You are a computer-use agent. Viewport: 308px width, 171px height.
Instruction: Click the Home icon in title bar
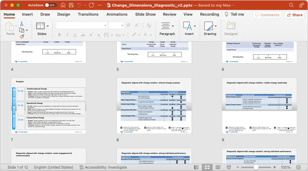63,5
